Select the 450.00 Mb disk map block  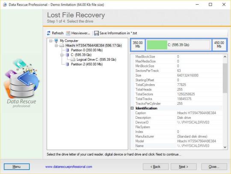tap(219, 44)
